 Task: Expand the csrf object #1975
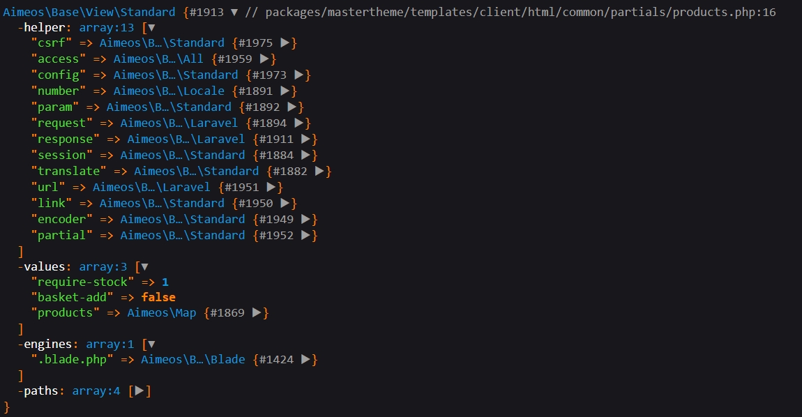[285, 43]
